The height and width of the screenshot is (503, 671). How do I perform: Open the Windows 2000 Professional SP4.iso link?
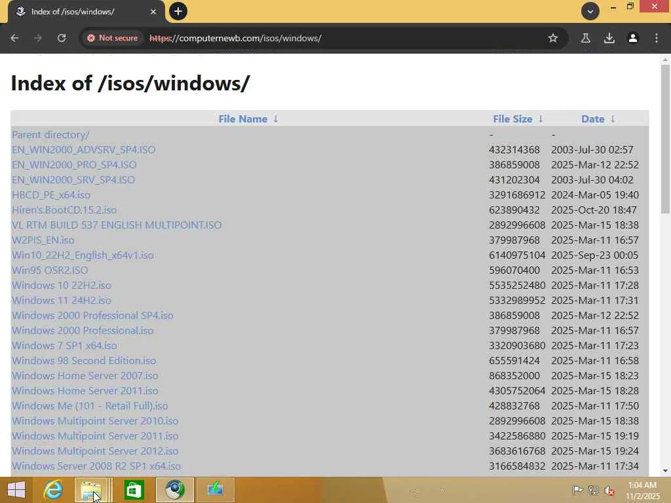coord(92,315)
